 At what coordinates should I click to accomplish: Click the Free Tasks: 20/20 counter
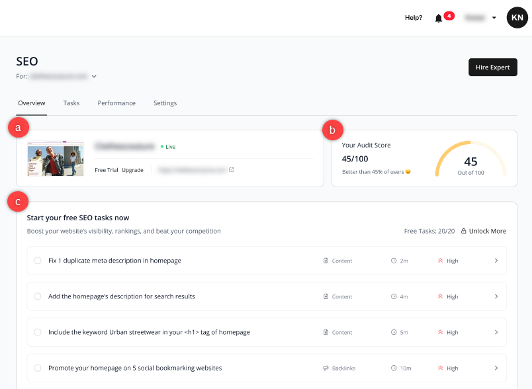pyautogui.click(x=429, y=231)
